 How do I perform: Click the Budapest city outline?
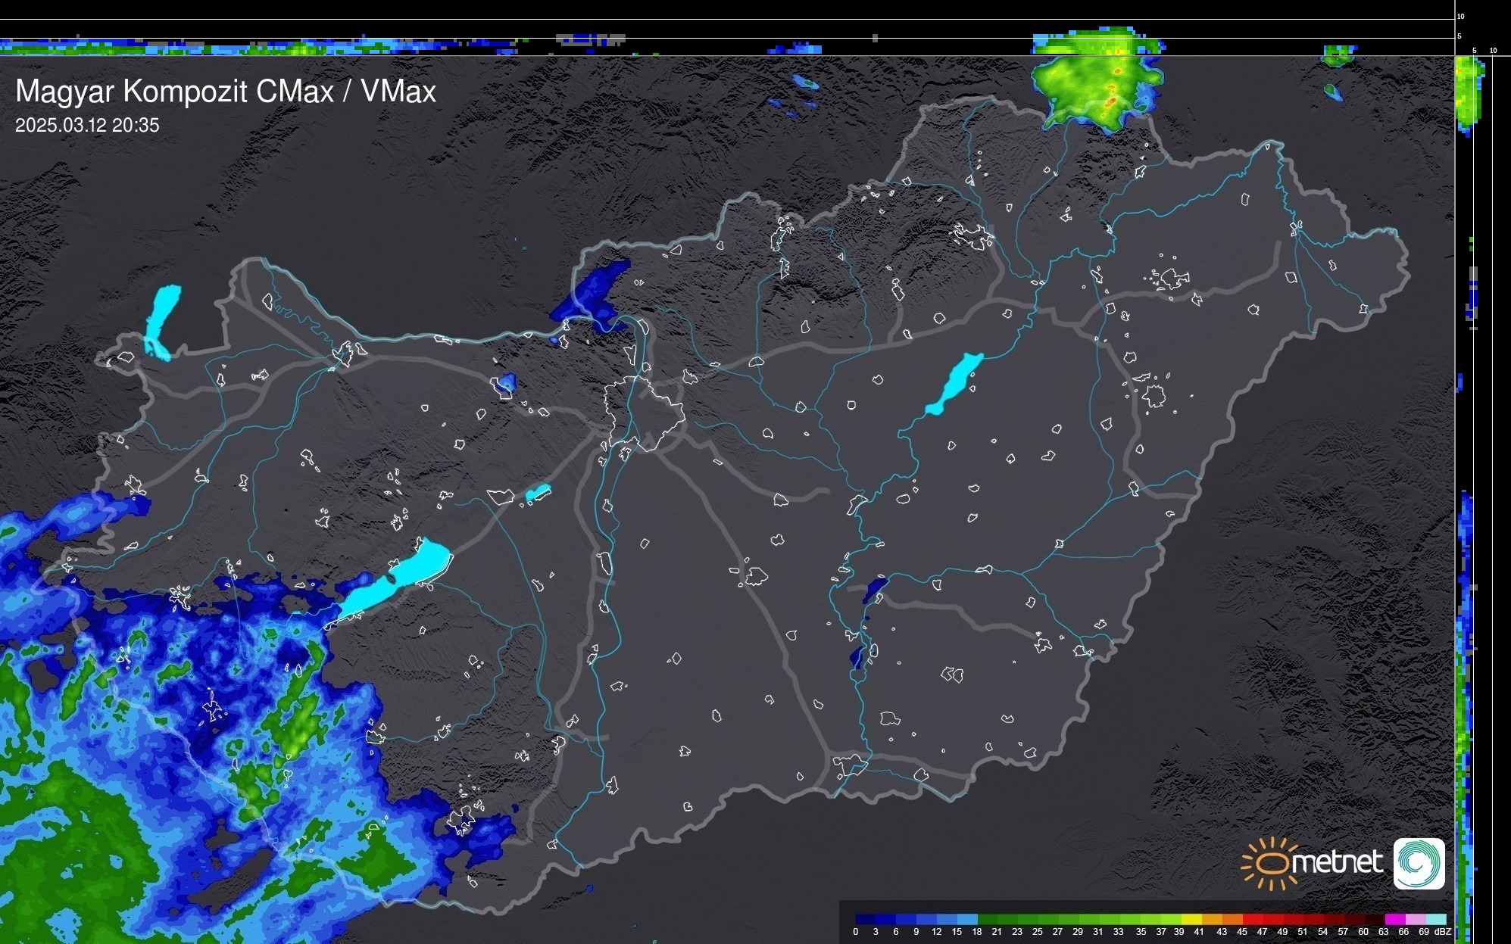pos(644,413)
